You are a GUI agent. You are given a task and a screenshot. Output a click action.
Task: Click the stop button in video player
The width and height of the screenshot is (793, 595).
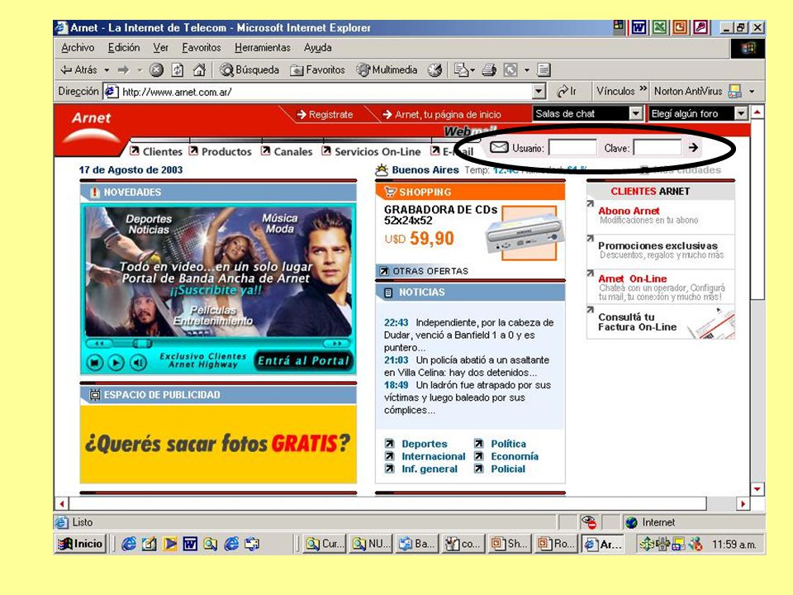[x=94, y=362]
